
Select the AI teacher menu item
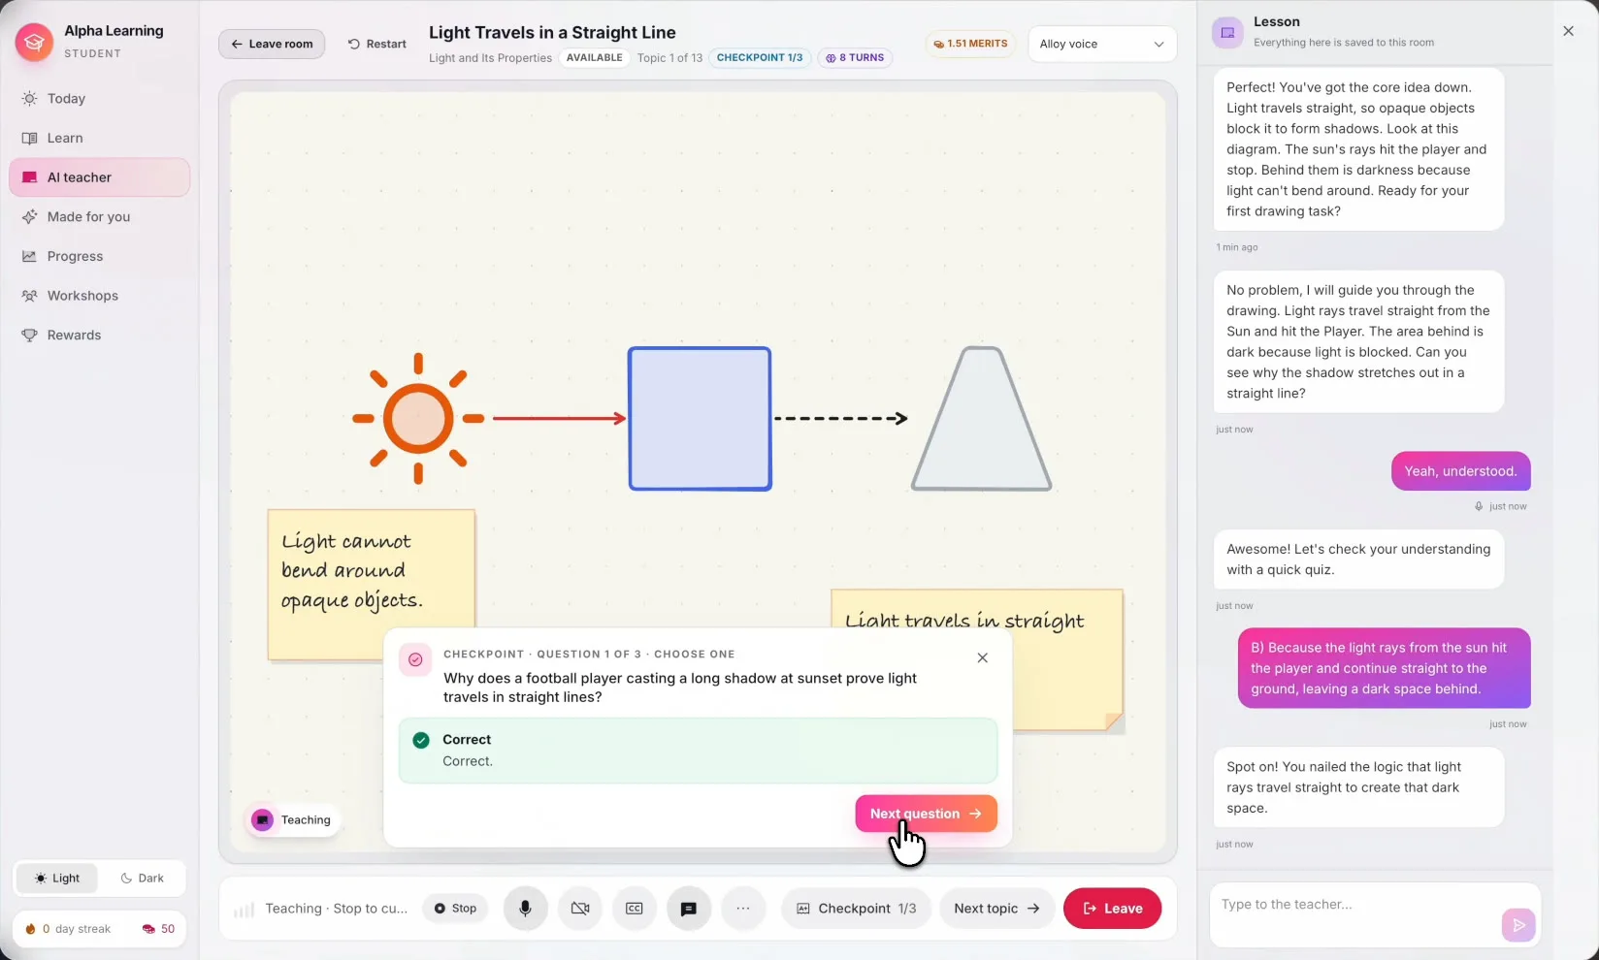99,177
